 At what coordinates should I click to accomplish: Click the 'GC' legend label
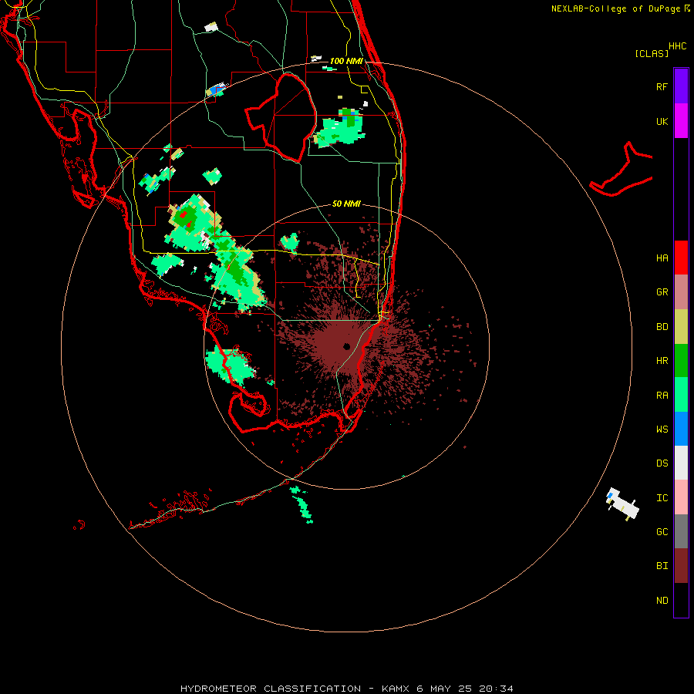662,531
